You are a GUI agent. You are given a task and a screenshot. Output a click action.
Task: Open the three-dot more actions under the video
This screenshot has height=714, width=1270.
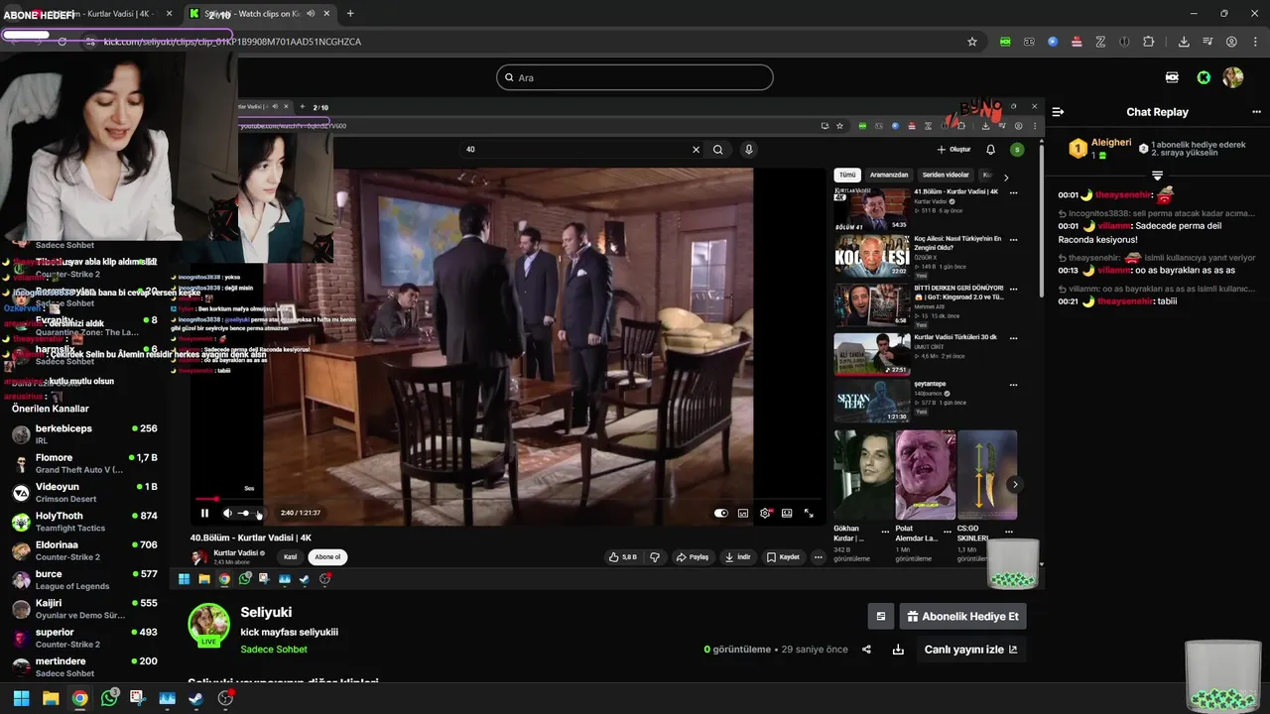click(x=819, y=557)
